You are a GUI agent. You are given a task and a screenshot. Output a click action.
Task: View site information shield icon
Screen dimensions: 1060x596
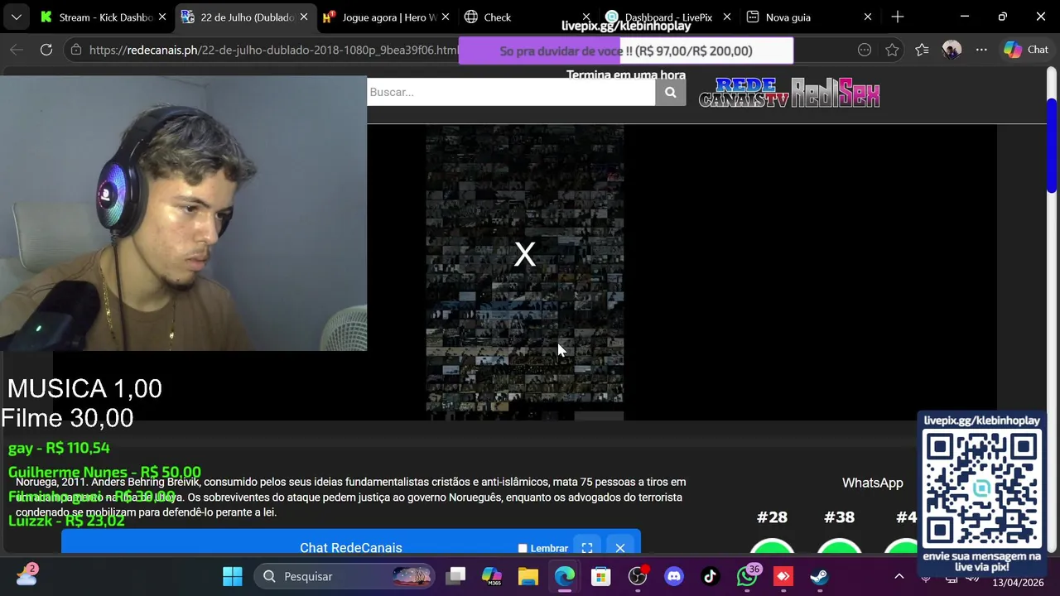(75, 50)
